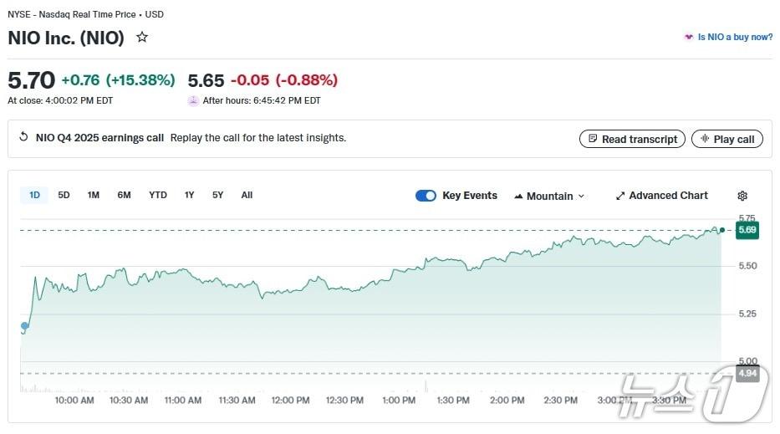Click the 4.94 previous close label
Screen dimensions: 780x434
[747, 373]
